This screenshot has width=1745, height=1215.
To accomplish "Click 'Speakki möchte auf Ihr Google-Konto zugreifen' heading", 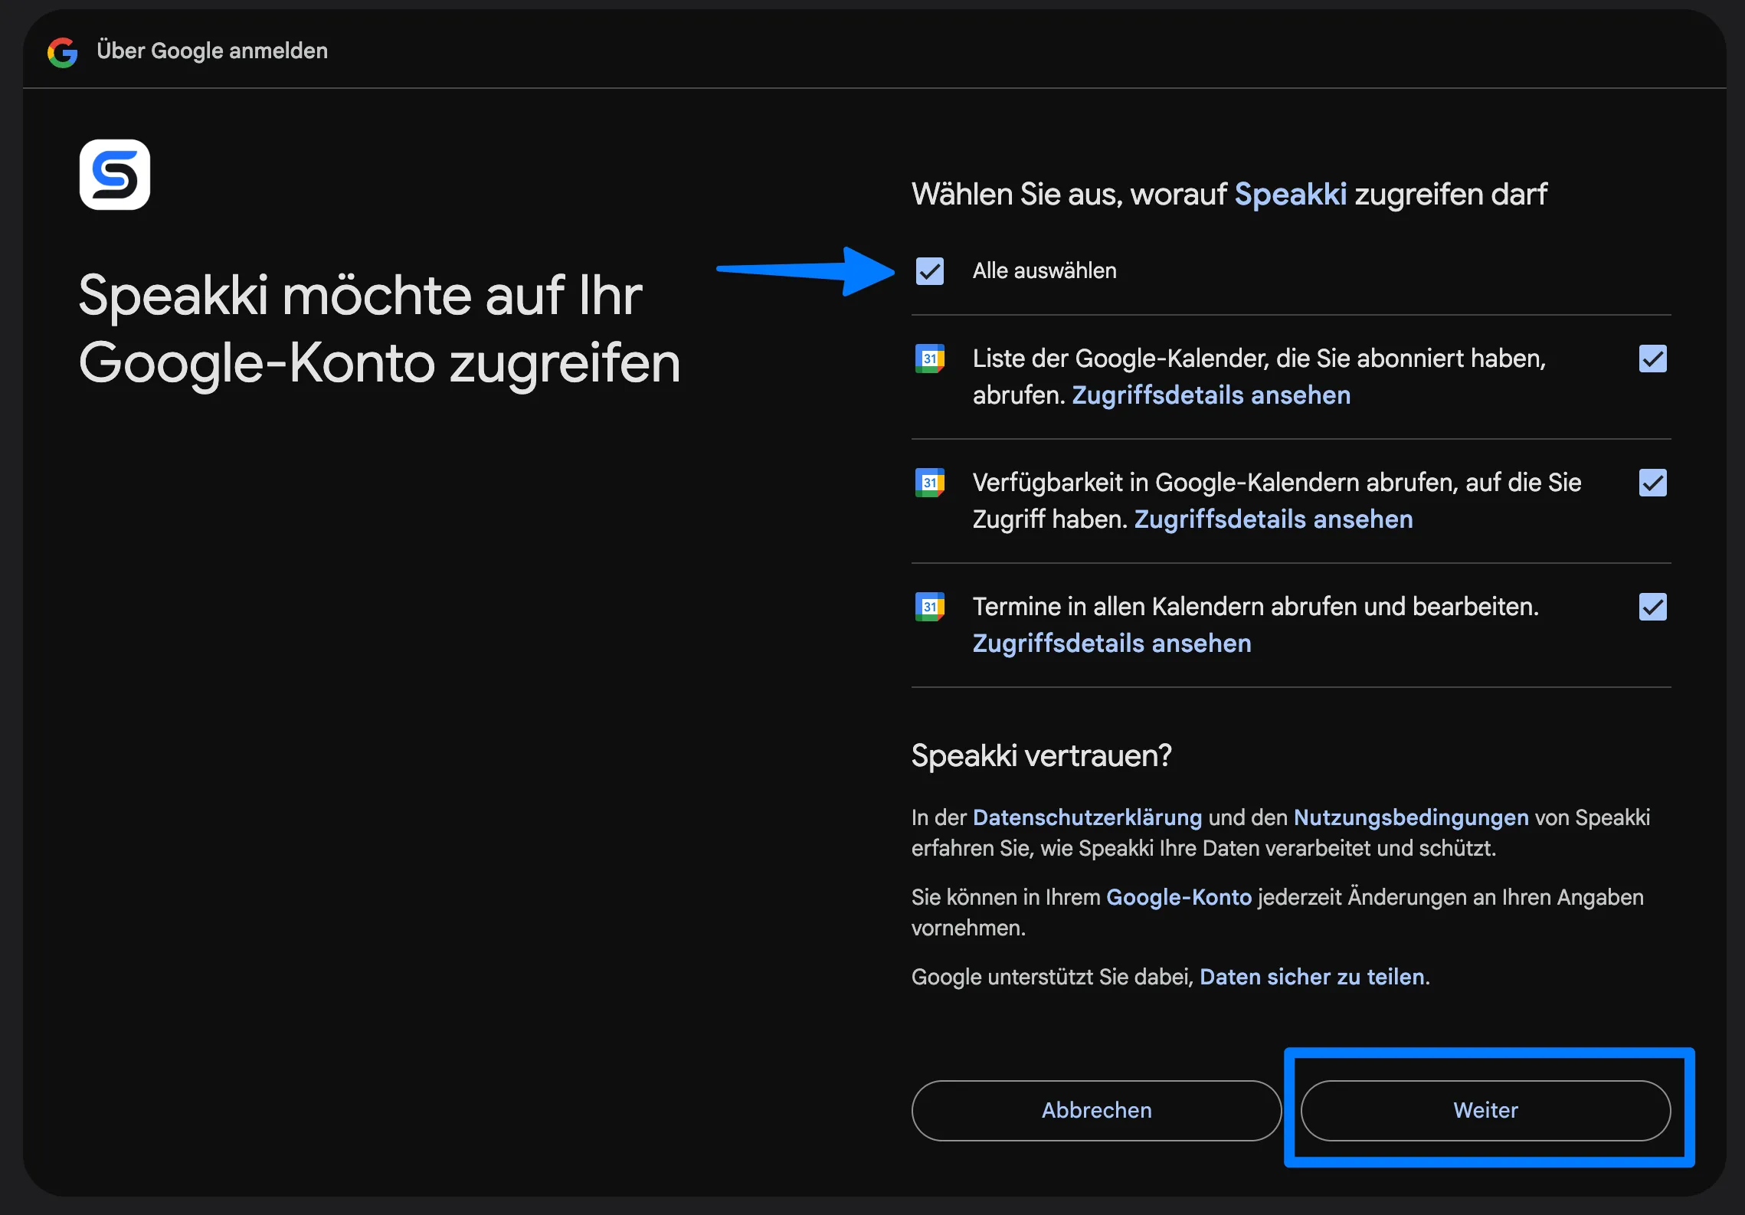I will point(380,329).
